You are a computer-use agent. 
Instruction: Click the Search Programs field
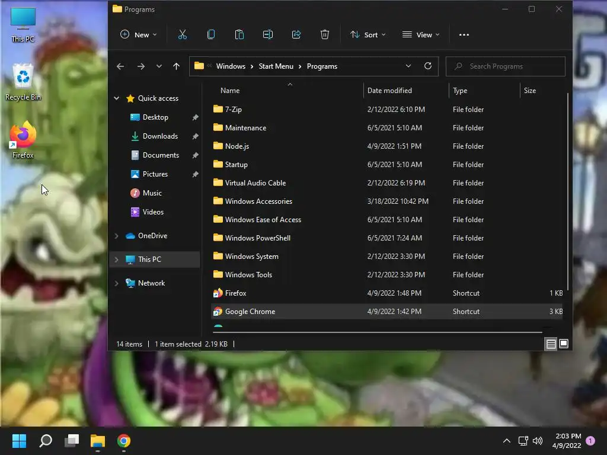pos(505,66)
